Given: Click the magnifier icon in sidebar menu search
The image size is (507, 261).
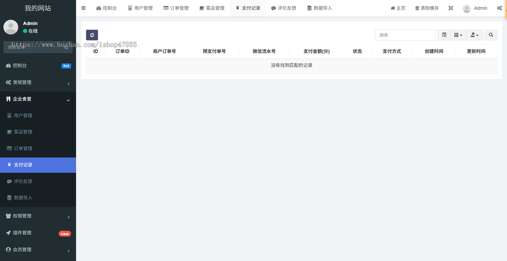Looking at the screenshot, I should coord(66,47).
